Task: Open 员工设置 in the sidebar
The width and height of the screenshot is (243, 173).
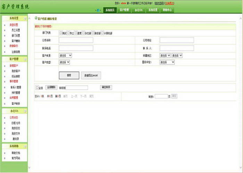Action: (x=16, y=30)
